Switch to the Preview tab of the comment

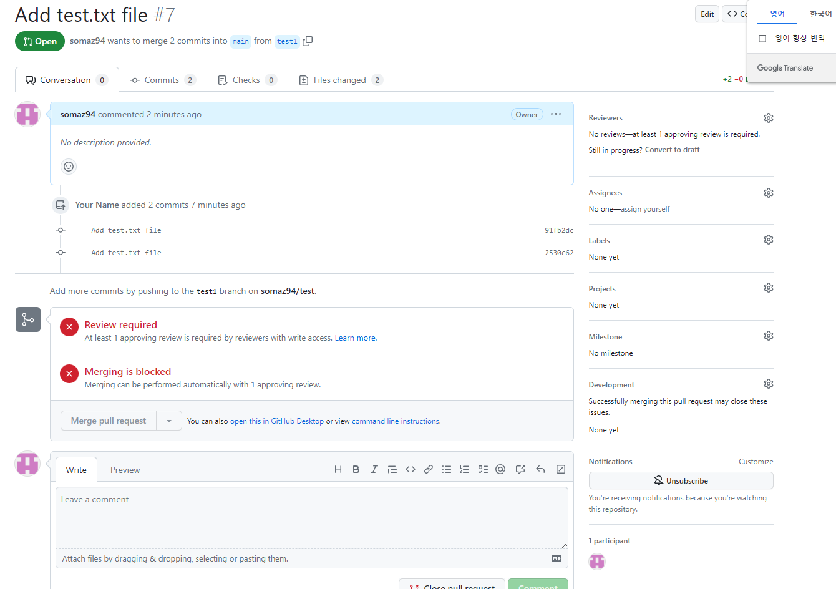(125, 470)
